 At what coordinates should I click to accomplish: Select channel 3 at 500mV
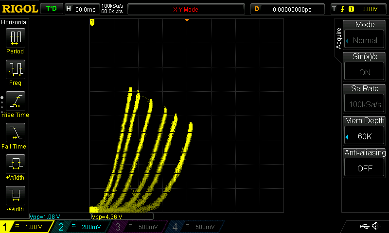click(139, 227)
